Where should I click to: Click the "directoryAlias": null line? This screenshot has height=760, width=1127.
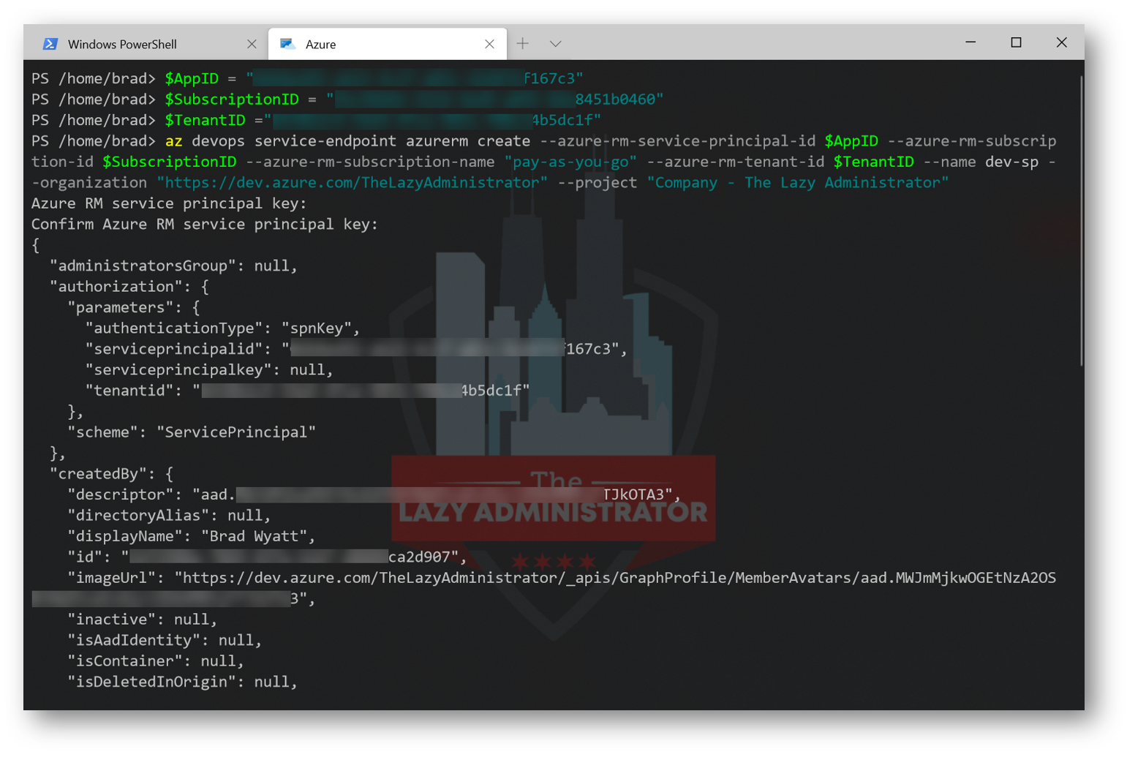tap(169, 515)
